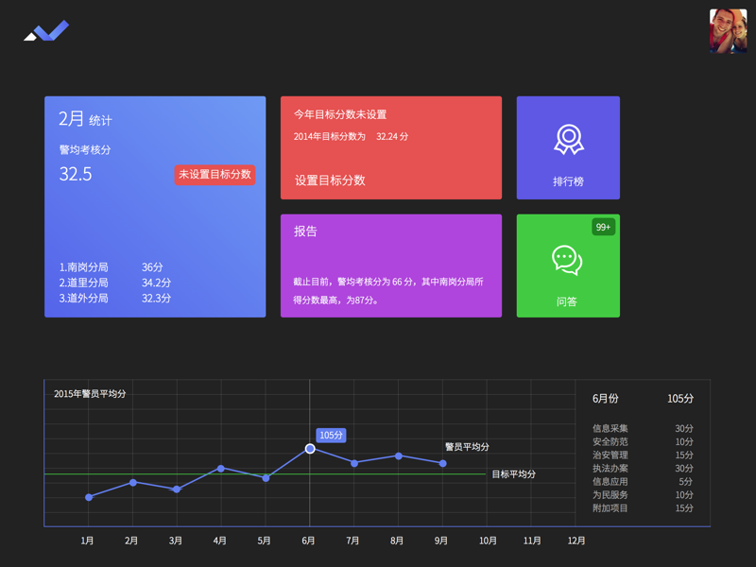Open the purple 报告 report card
This screenshot has width=756, height=567.
click(390, 266)
